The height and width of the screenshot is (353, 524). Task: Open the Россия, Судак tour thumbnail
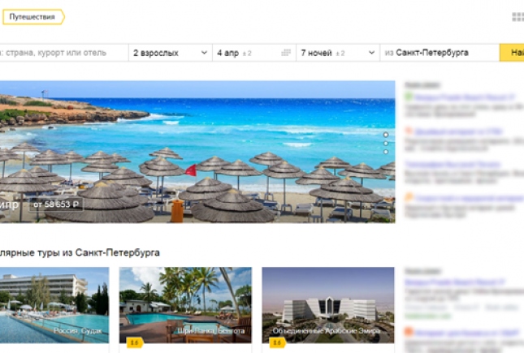54,305
